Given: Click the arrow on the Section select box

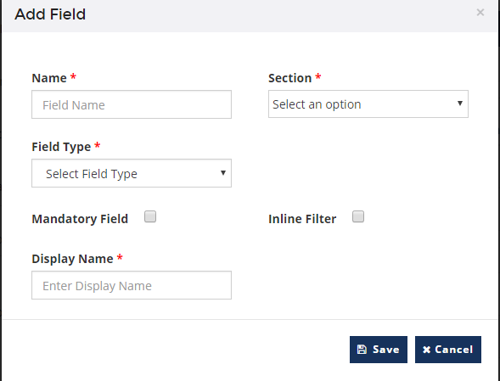Looking at the screenshot, I should [x=460, y=104].
